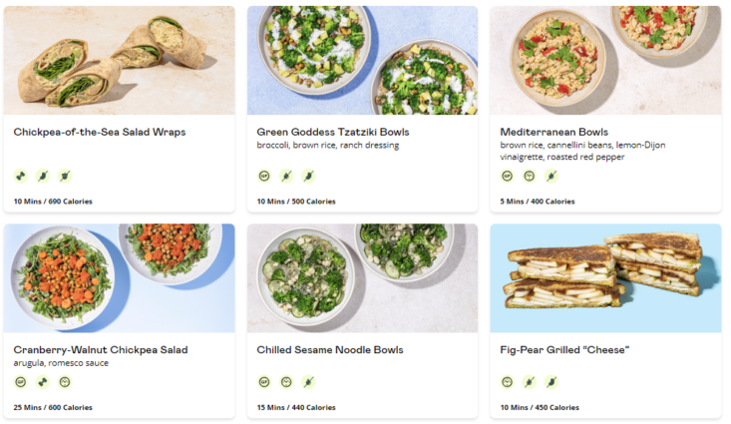Click the last dietary badge on Chickpea-of-the-Sea Wraps

[65, 176]
